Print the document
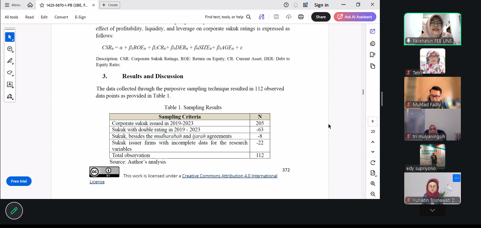The width and height of the screenshot is (481, 228). pos(301,17)
